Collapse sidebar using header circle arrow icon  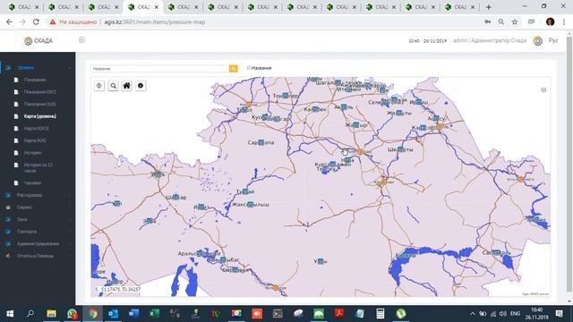(81, 39)
